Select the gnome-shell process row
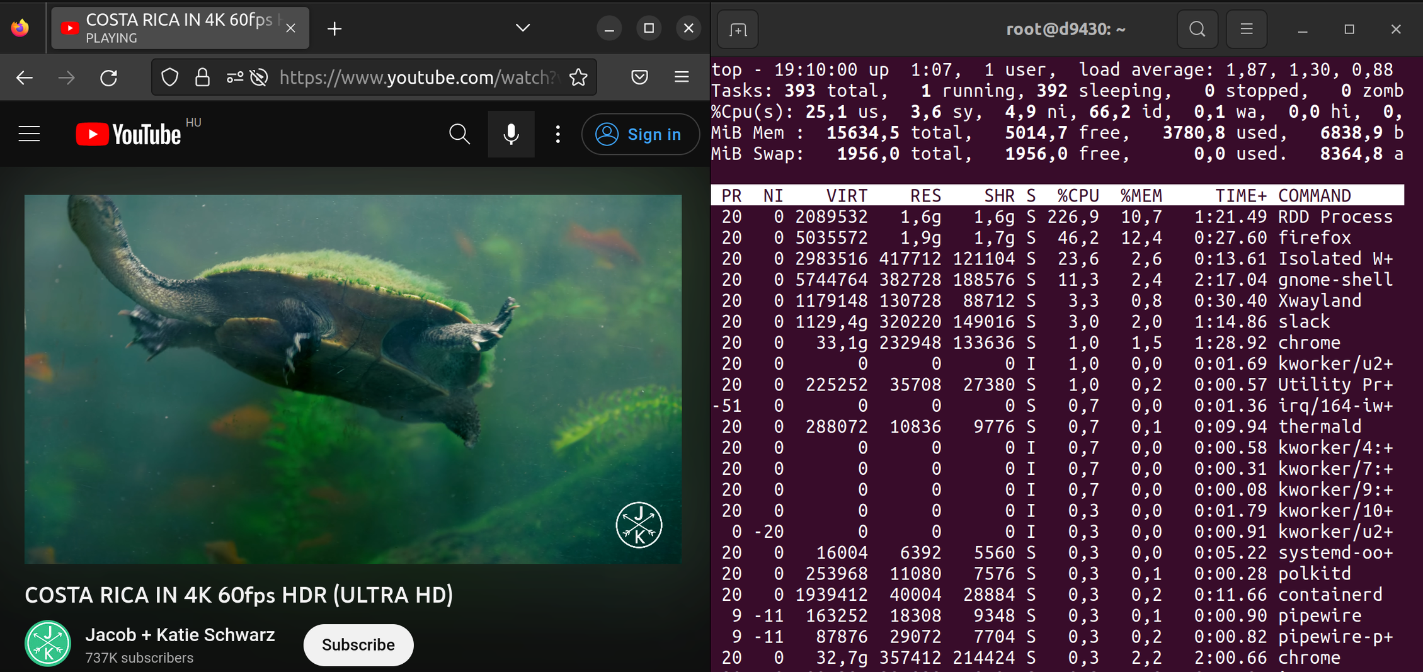The image size is (1423, 672). (x=1058, y=280)
